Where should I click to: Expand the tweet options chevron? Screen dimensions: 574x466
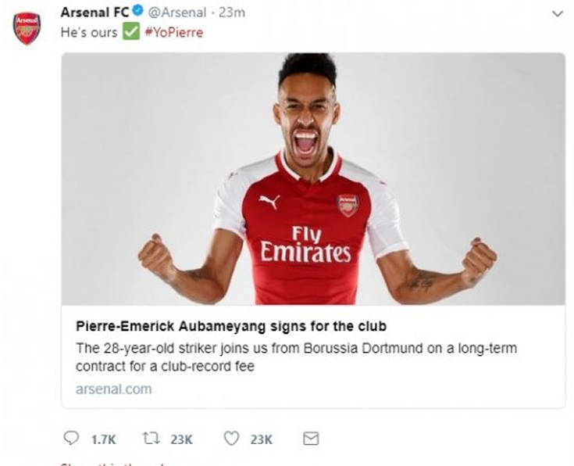point(557,13)
